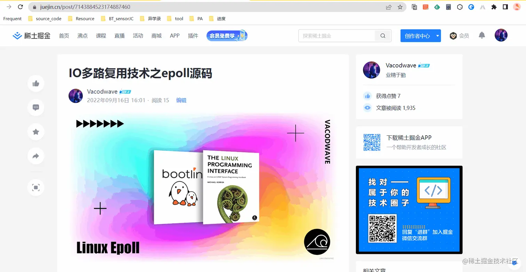This screenshot has width=526, height=272.
Task: Click the search magnifier icon
Action: click(383, 35)
